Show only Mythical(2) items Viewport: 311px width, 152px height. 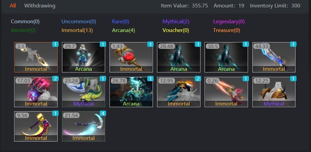pos(176,22)
